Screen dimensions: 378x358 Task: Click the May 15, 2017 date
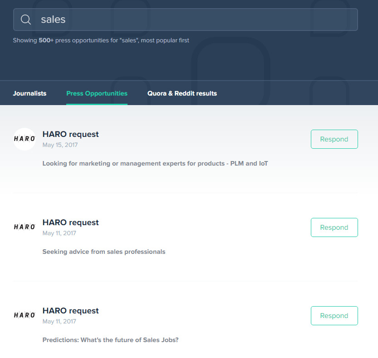60,145
